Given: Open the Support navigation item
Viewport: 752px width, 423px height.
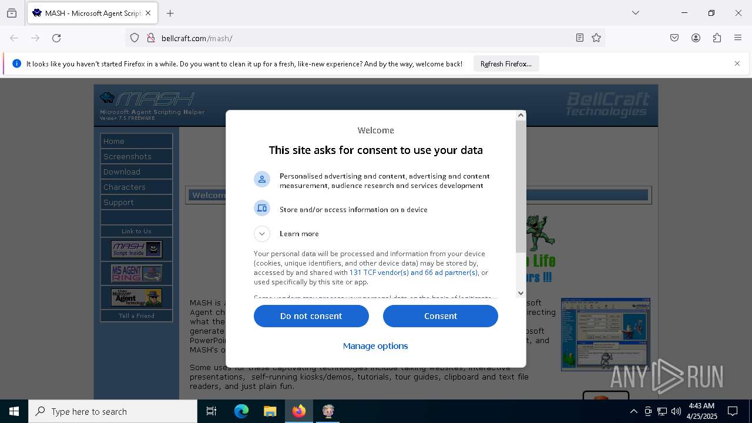Looking at the screenshot, I should point(136,203).
